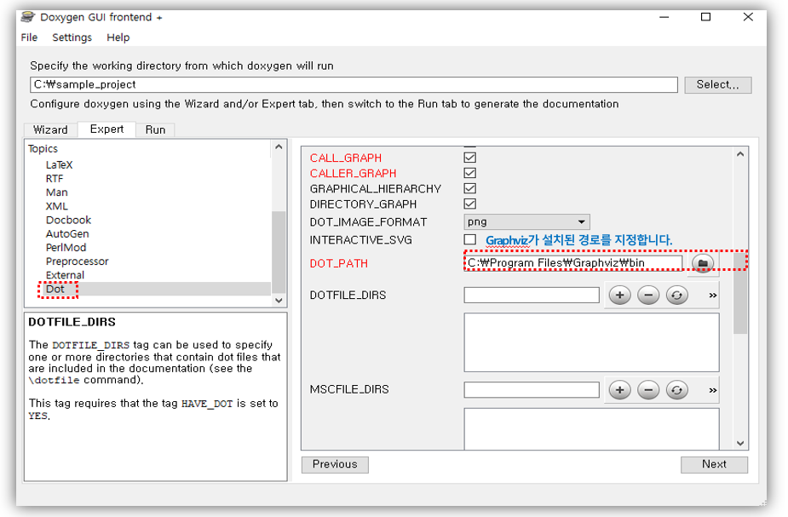Add a new entry to DOTFILE_DIRS
The height and width of the screenshot is (517, 788).
tap(619, 295)
